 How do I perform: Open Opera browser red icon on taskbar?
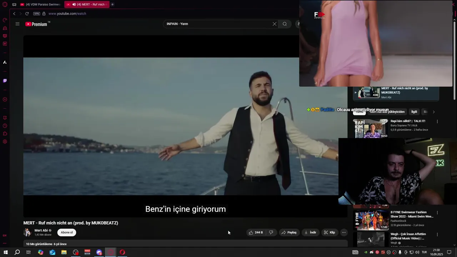pos(122,252)
